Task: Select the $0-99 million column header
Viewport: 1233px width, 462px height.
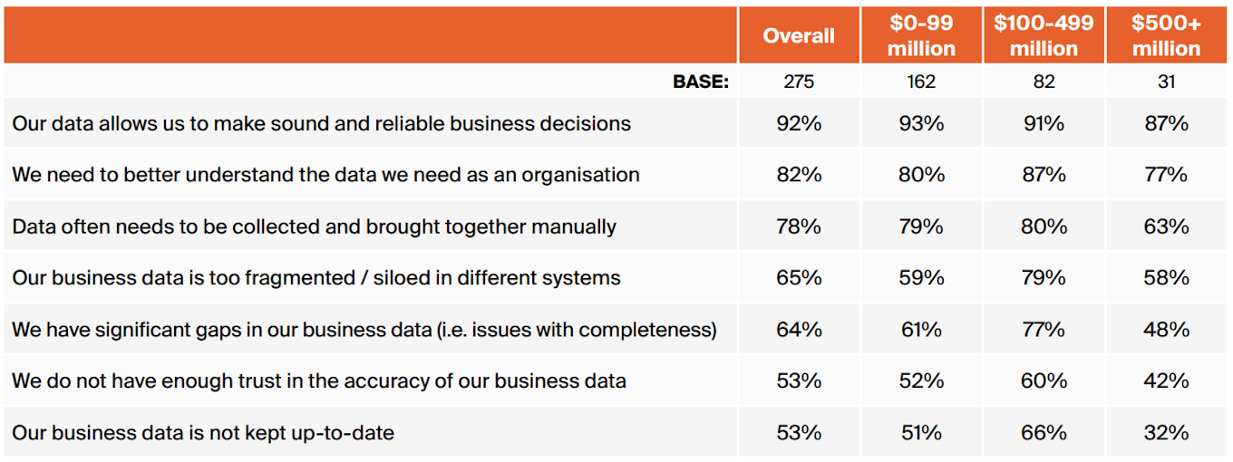Action: 921,35
